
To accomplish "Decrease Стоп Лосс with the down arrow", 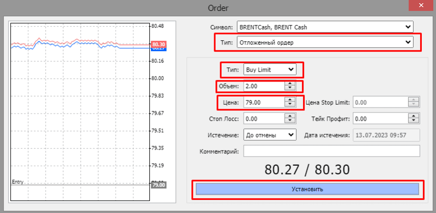I will click(x=290, y=121).
